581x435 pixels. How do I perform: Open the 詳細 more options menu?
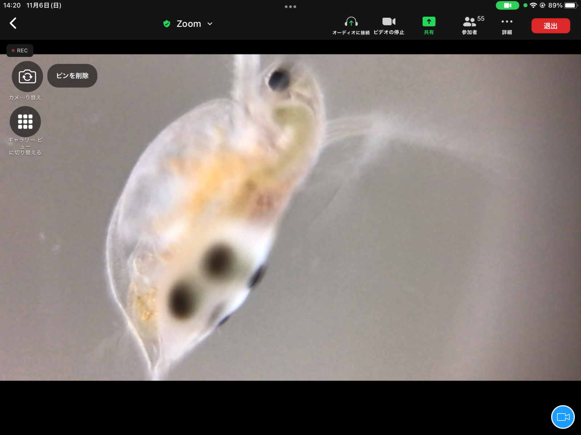(507, 25)
